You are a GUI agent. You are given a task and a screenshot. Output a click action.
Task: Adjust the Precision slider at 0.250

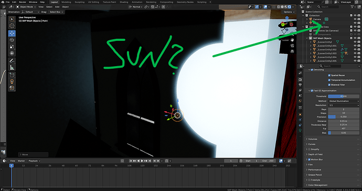[344, 117]
